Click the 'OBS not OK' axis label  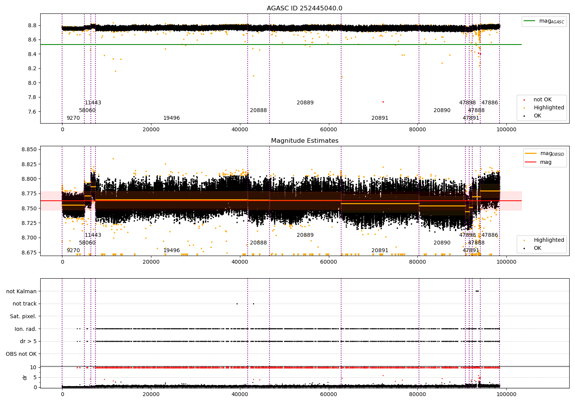coord(21,354)
